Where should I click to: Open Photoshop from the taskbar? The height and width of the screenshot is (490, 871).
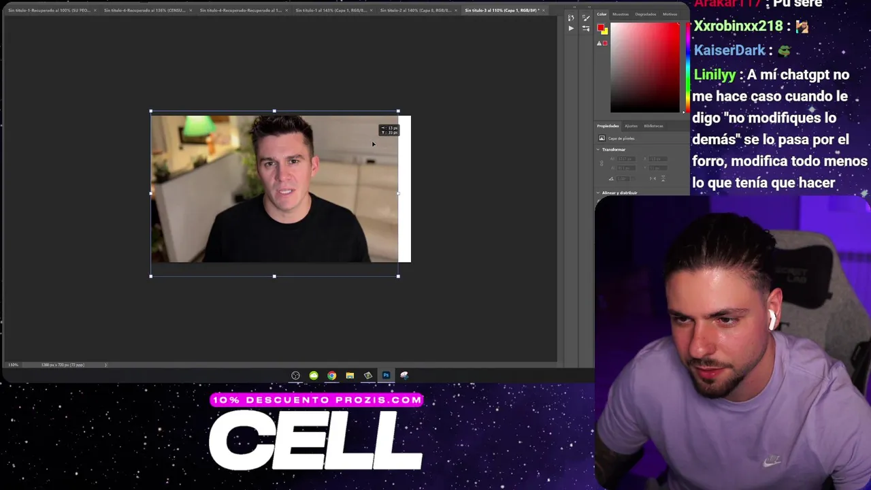(386, 376)
